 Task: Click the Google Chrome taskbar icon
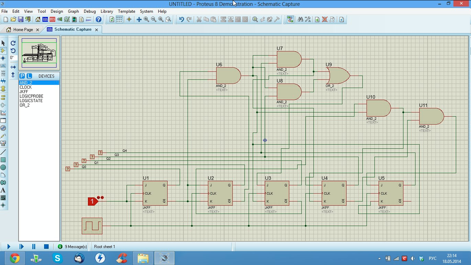pyautogui.click(x=14, y=258)
